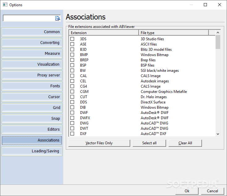Enable the CGM association checkbox

click(72, 91)
